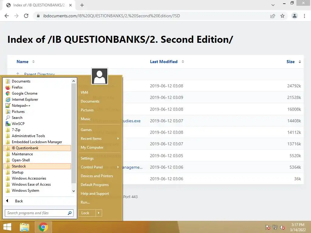Expand the Startup folder
311x233 pixels.
tap(37, 172)
